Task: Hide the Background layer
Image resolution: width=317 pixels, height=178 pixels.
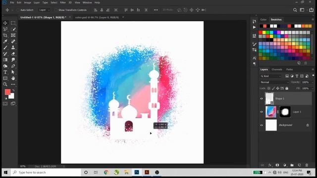Action: (x=262, y=125)
